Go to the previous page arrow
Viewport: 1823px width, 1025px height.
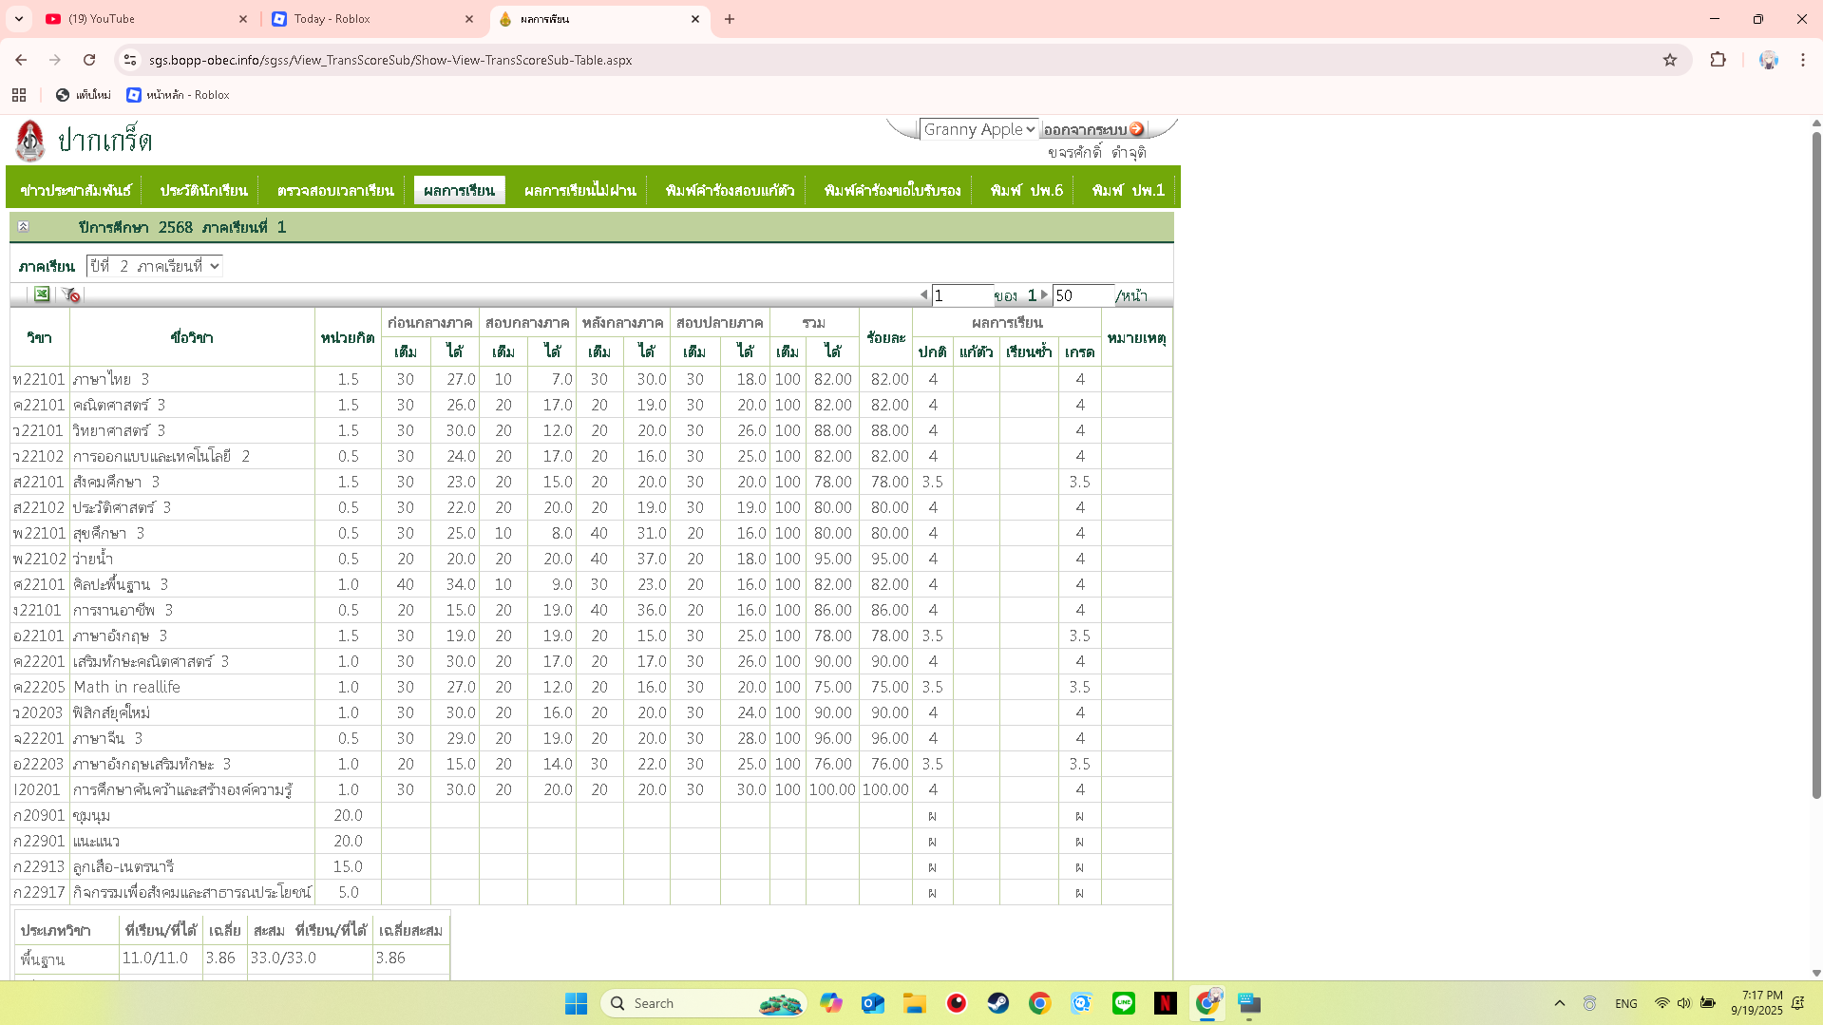point(923,295)
